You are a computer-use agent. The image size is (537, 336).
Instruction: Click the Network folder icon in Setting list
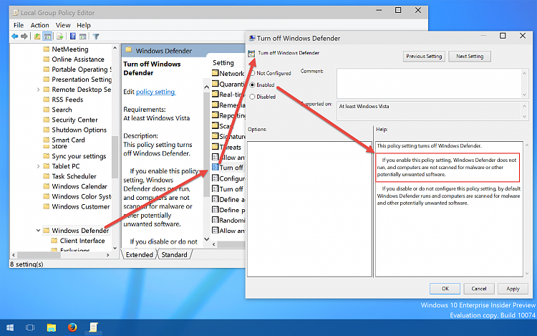pyautogui.click(x=215, y=73)
